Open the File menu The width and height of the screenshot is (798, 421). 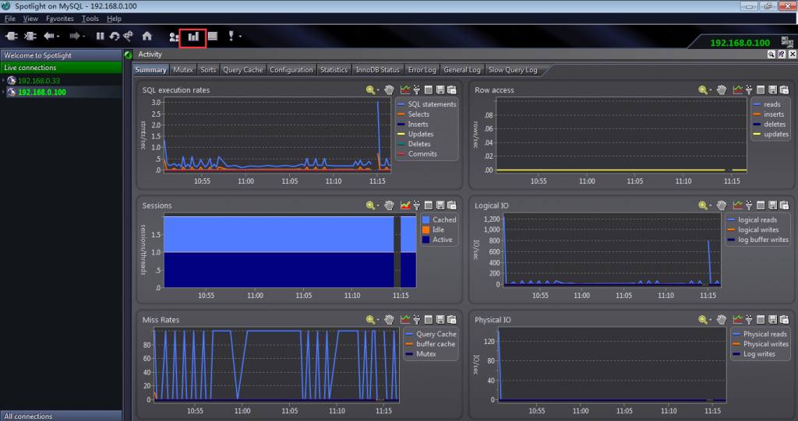(x=9, y=19)
